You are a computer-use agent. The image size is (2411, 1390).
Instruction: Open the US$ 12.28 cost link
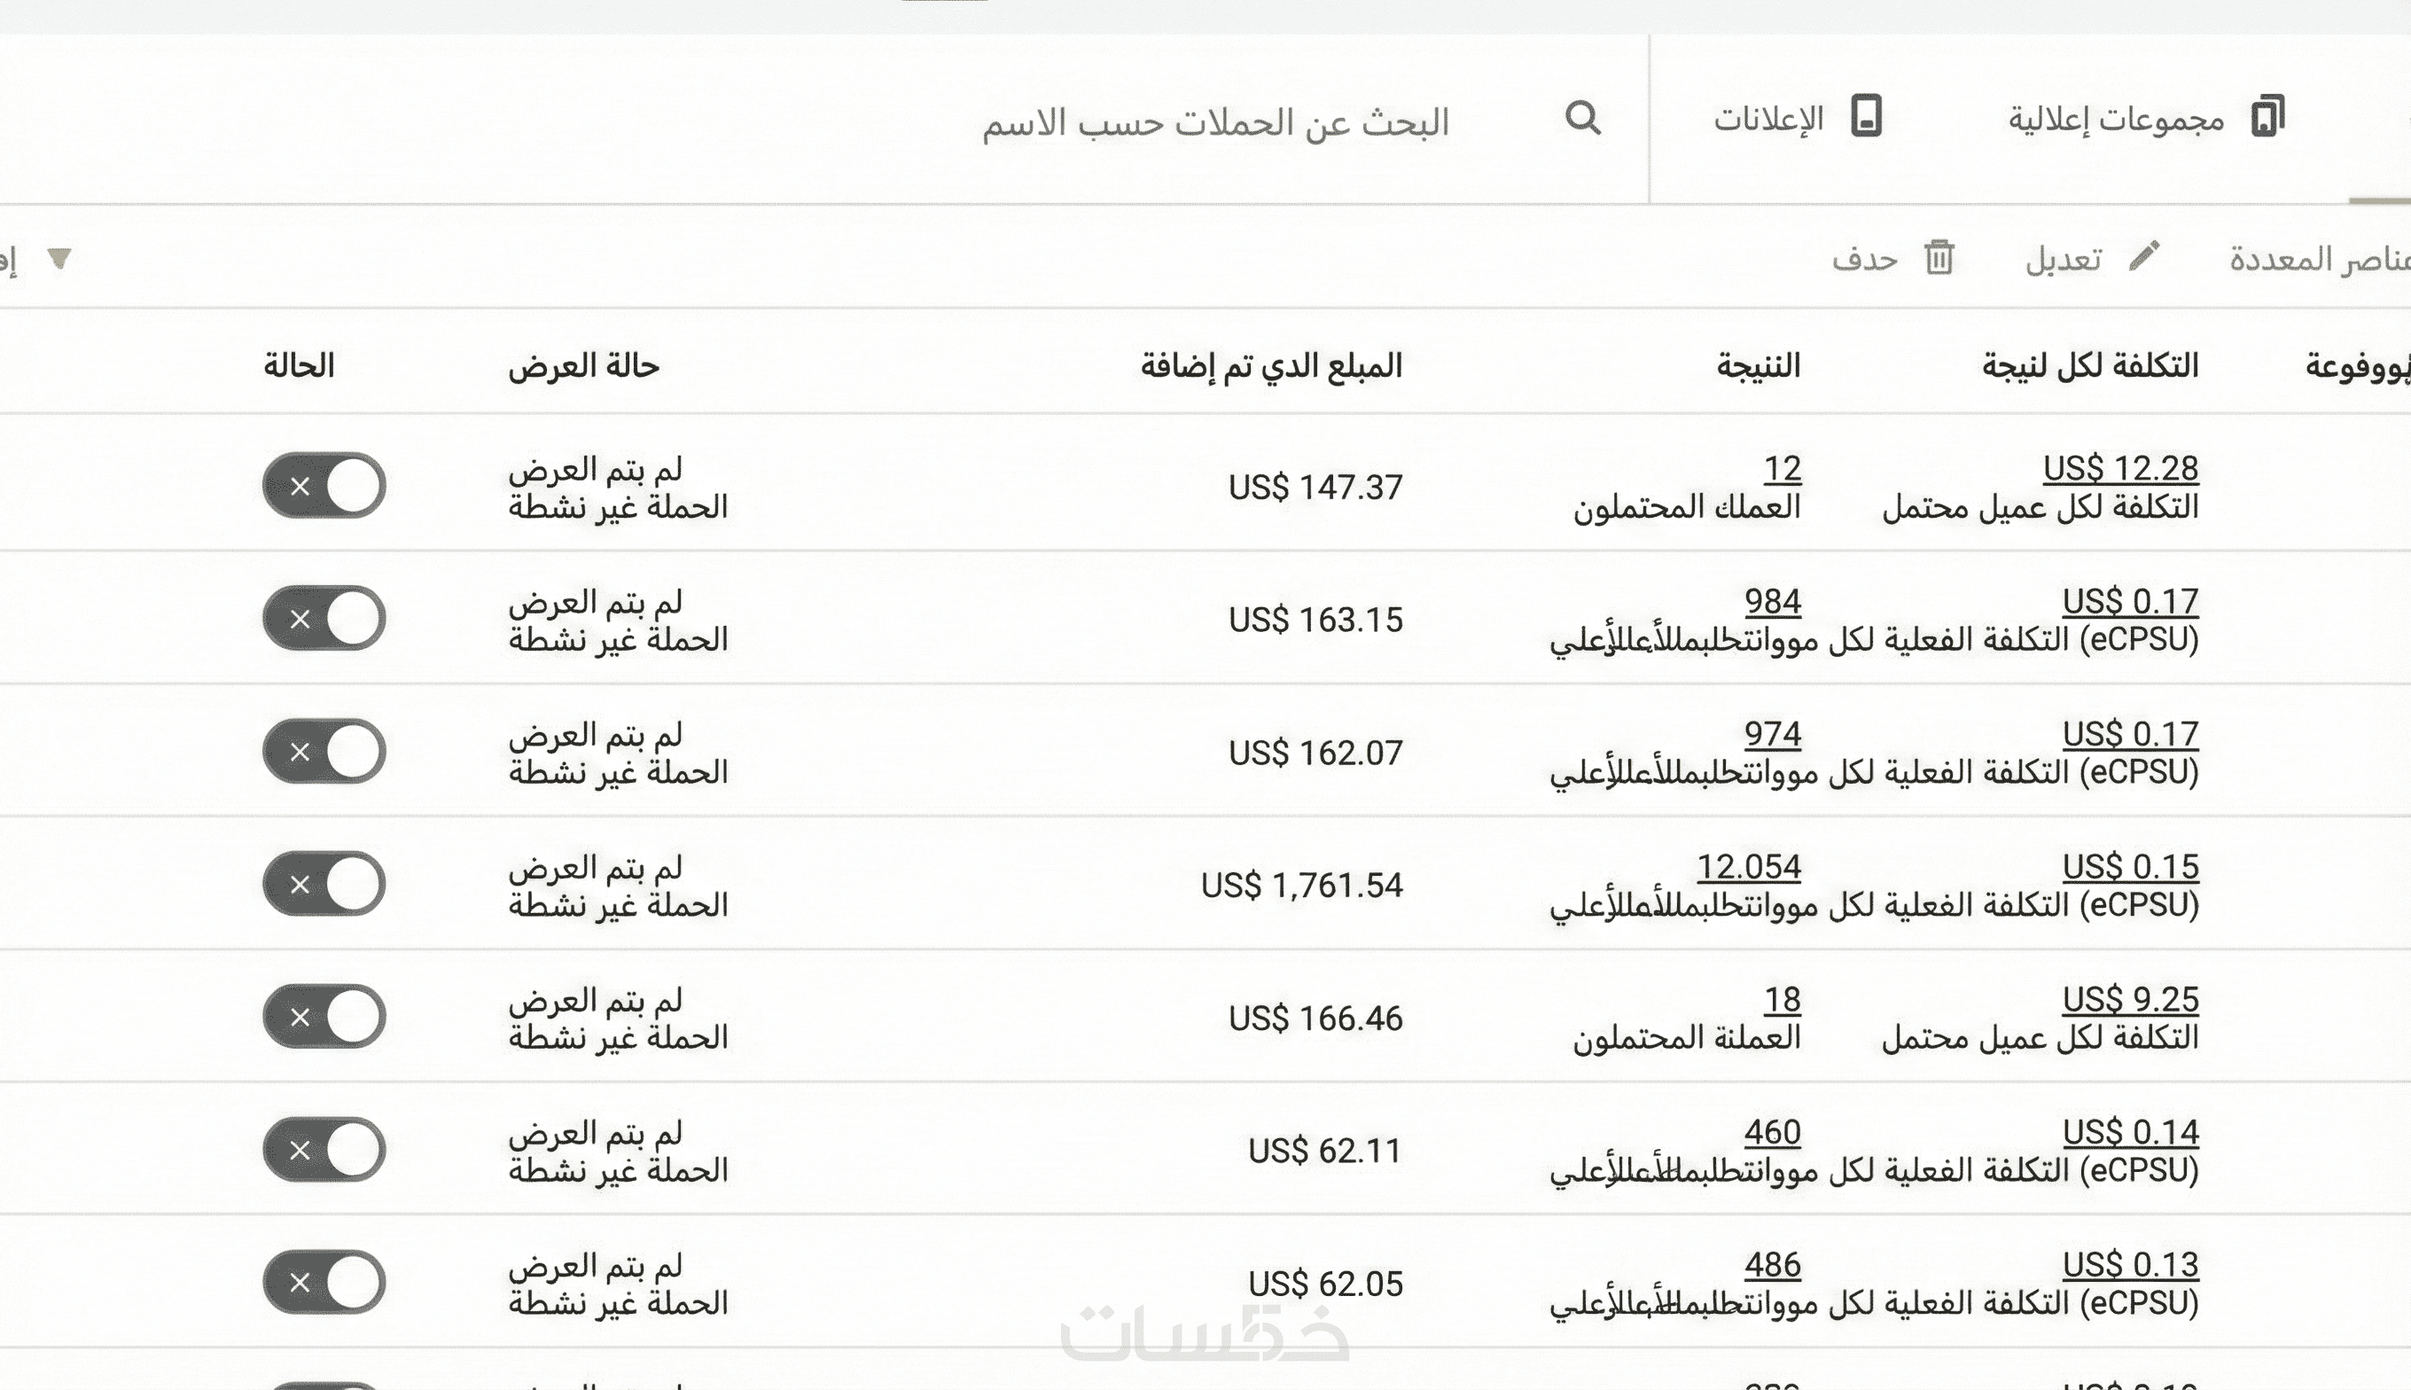pyautogui.click(x=2120, y=468)
